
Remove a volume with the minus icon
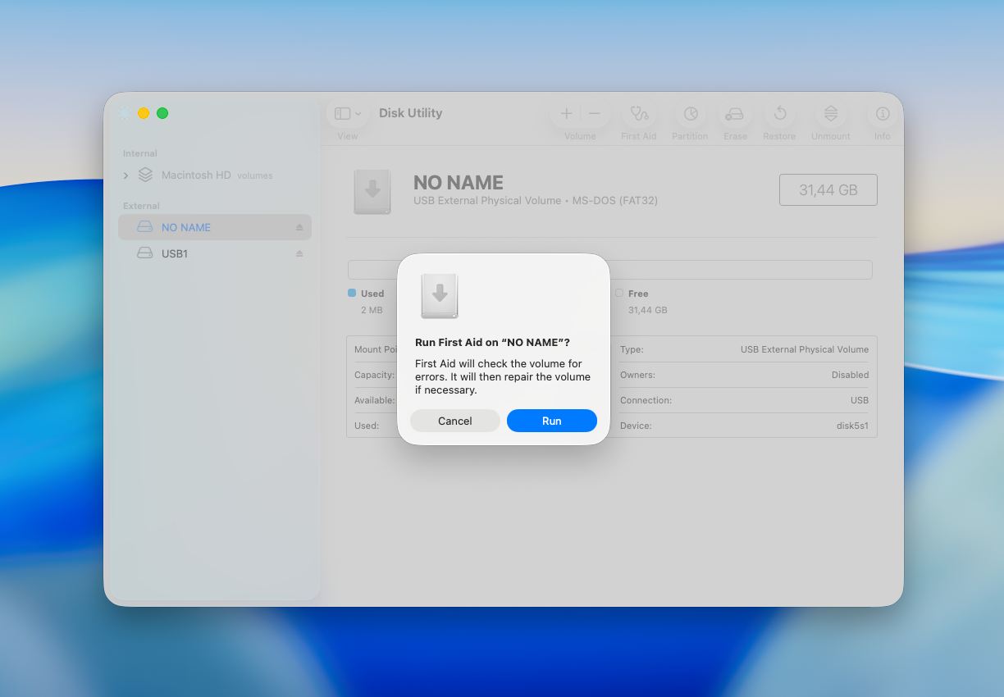click(x=595, y=113)
